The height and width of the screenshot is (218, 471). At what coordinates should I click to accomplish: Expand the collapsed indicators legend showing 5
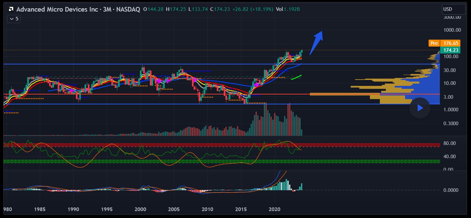(14, 19)
